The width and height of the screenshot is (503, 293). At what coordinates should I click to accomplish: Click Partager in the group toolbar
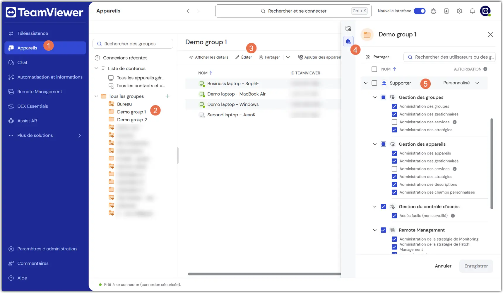[x=269, y=57]
